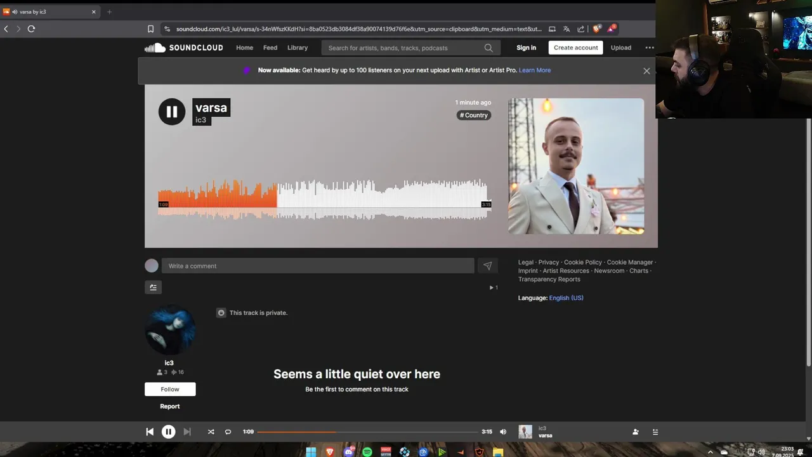This screenshot has width=812, height=457.
Task: Click the varsa title in the player bar
Action: [545, 435]
